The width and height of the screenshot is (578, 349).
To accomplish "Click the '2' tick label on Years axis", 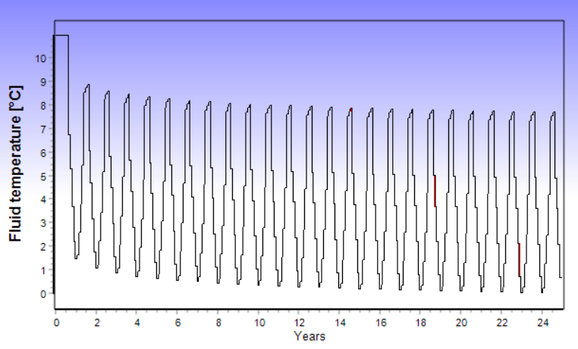I will (96, 323).
